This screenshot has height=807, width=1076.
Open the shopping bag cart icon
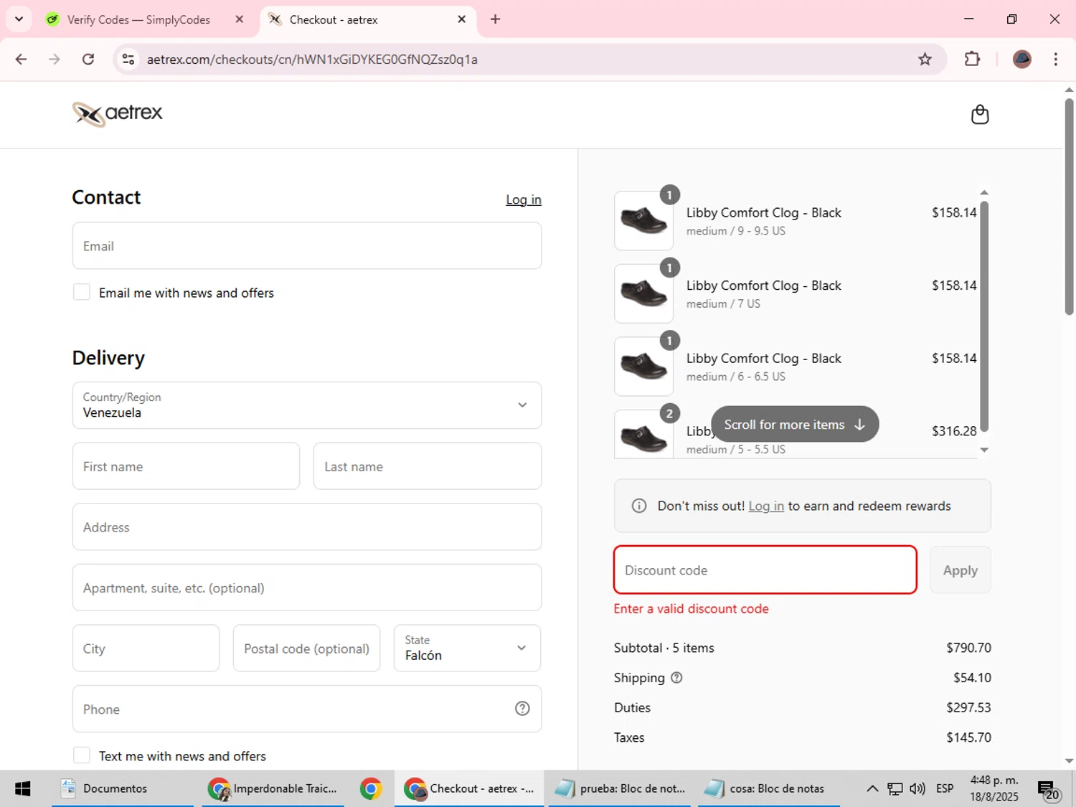point(980,115)
